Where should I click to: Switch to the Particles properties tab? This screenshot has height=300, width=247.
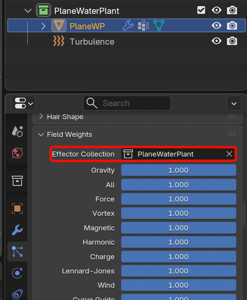[x=17, y=252]
